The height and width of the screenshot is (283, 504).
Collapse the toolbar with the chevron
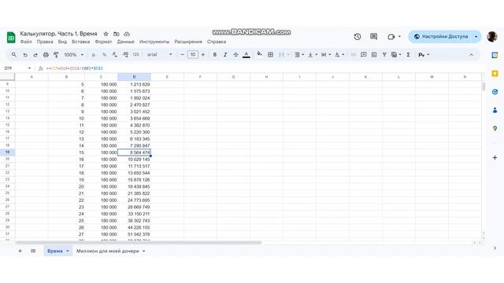pos(471,55)
